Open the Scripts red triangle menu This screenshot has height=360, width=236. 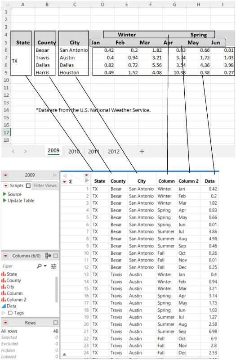(6, 186)
